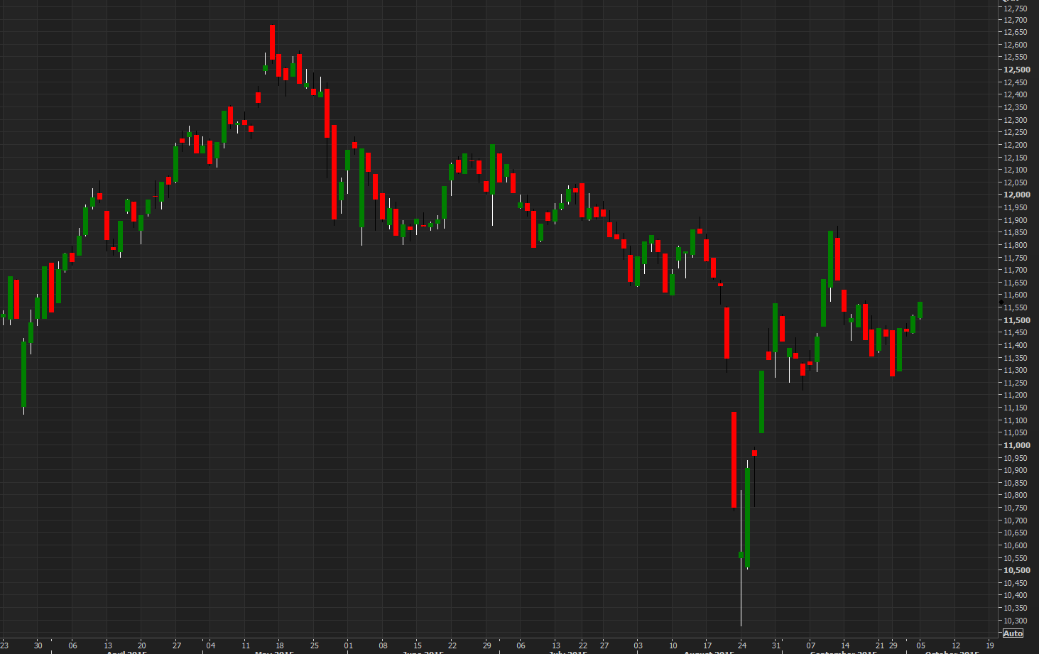The image size is (1039, 654).
Task: Select date label 05 on time axis
Action: [920, 645]
